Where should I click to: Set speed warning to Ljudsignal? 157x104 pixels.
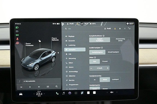(115, 79)
